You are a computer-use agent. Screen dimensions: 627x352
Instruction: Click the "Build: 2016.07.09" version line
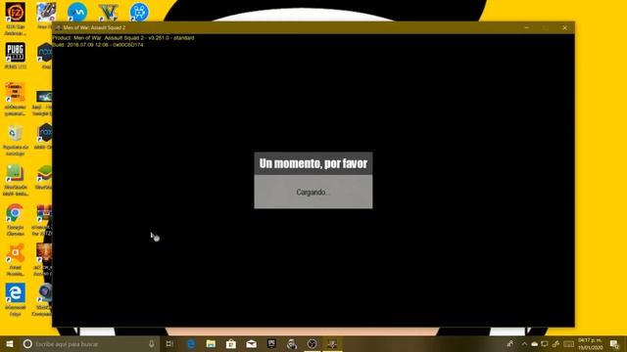[x=98, y=45]
